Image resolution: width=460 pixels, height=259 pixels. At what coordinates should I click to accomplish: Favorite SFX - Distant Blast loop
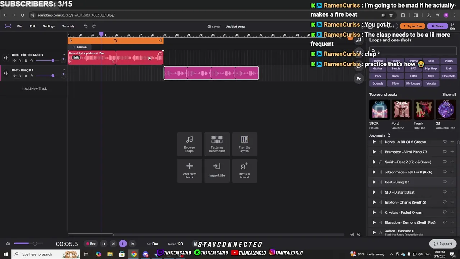tap(445, 192)
